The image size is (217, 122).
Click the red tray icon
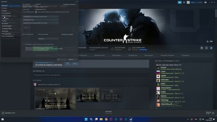click(192, 119)
